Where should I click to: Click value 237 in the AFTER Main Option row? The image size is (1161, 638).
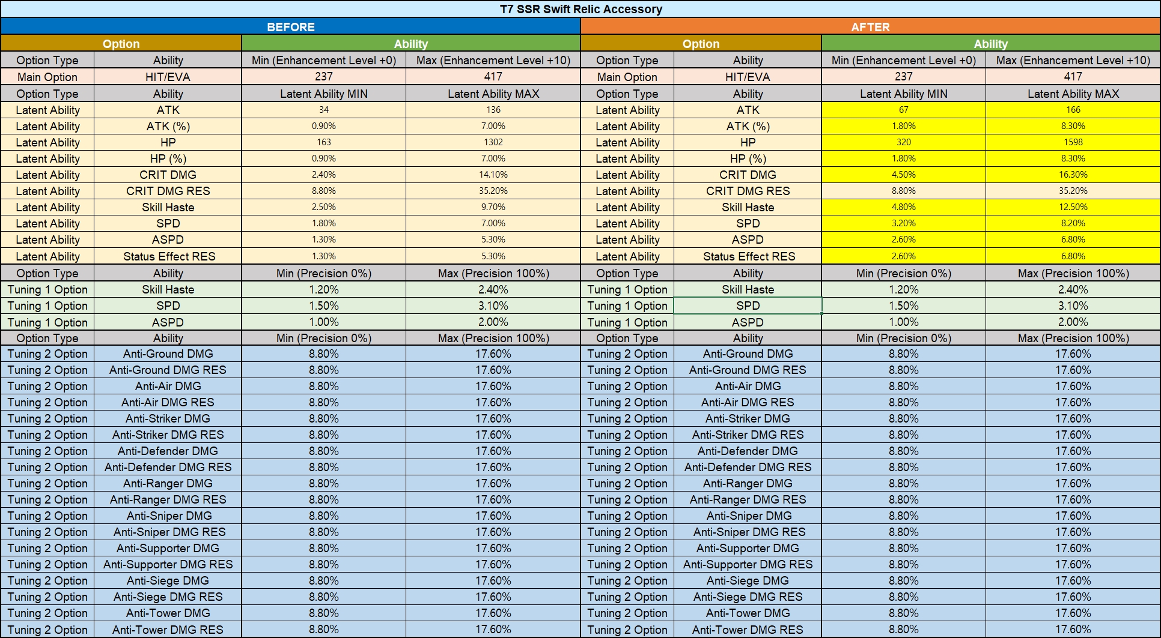pos(903,76)
